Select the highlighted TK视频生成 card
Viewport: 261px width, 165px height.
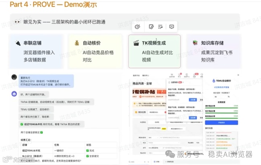coord(154,51)
